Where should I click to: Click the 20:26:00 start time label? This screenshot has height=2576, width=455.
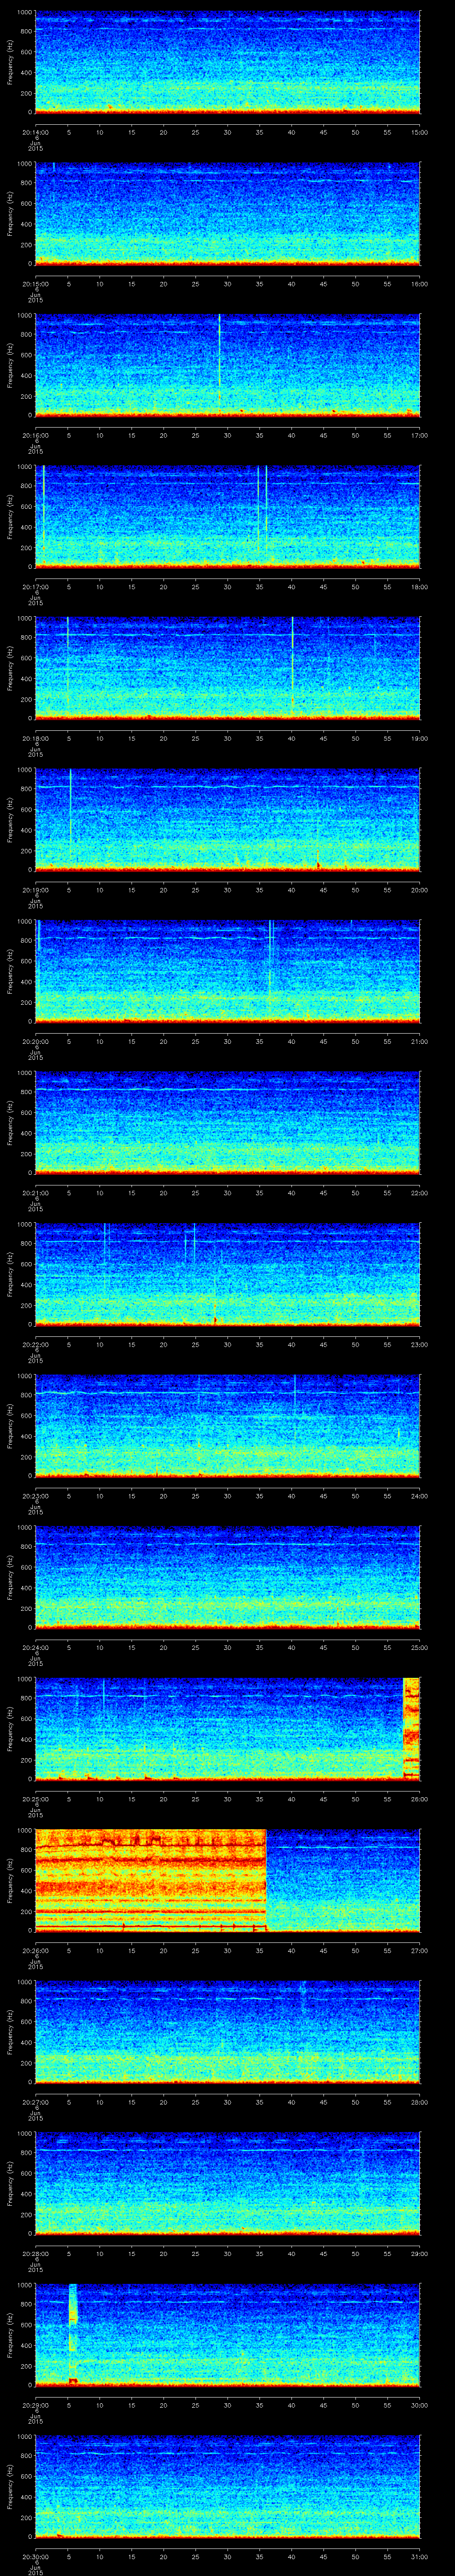pos(35,1950)
